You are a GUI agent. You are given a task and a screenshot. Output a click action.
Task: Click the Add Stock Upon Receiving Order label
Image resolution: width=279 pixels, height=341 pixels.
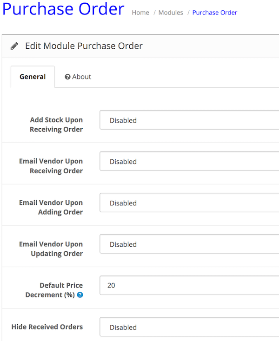coord(56,125)
